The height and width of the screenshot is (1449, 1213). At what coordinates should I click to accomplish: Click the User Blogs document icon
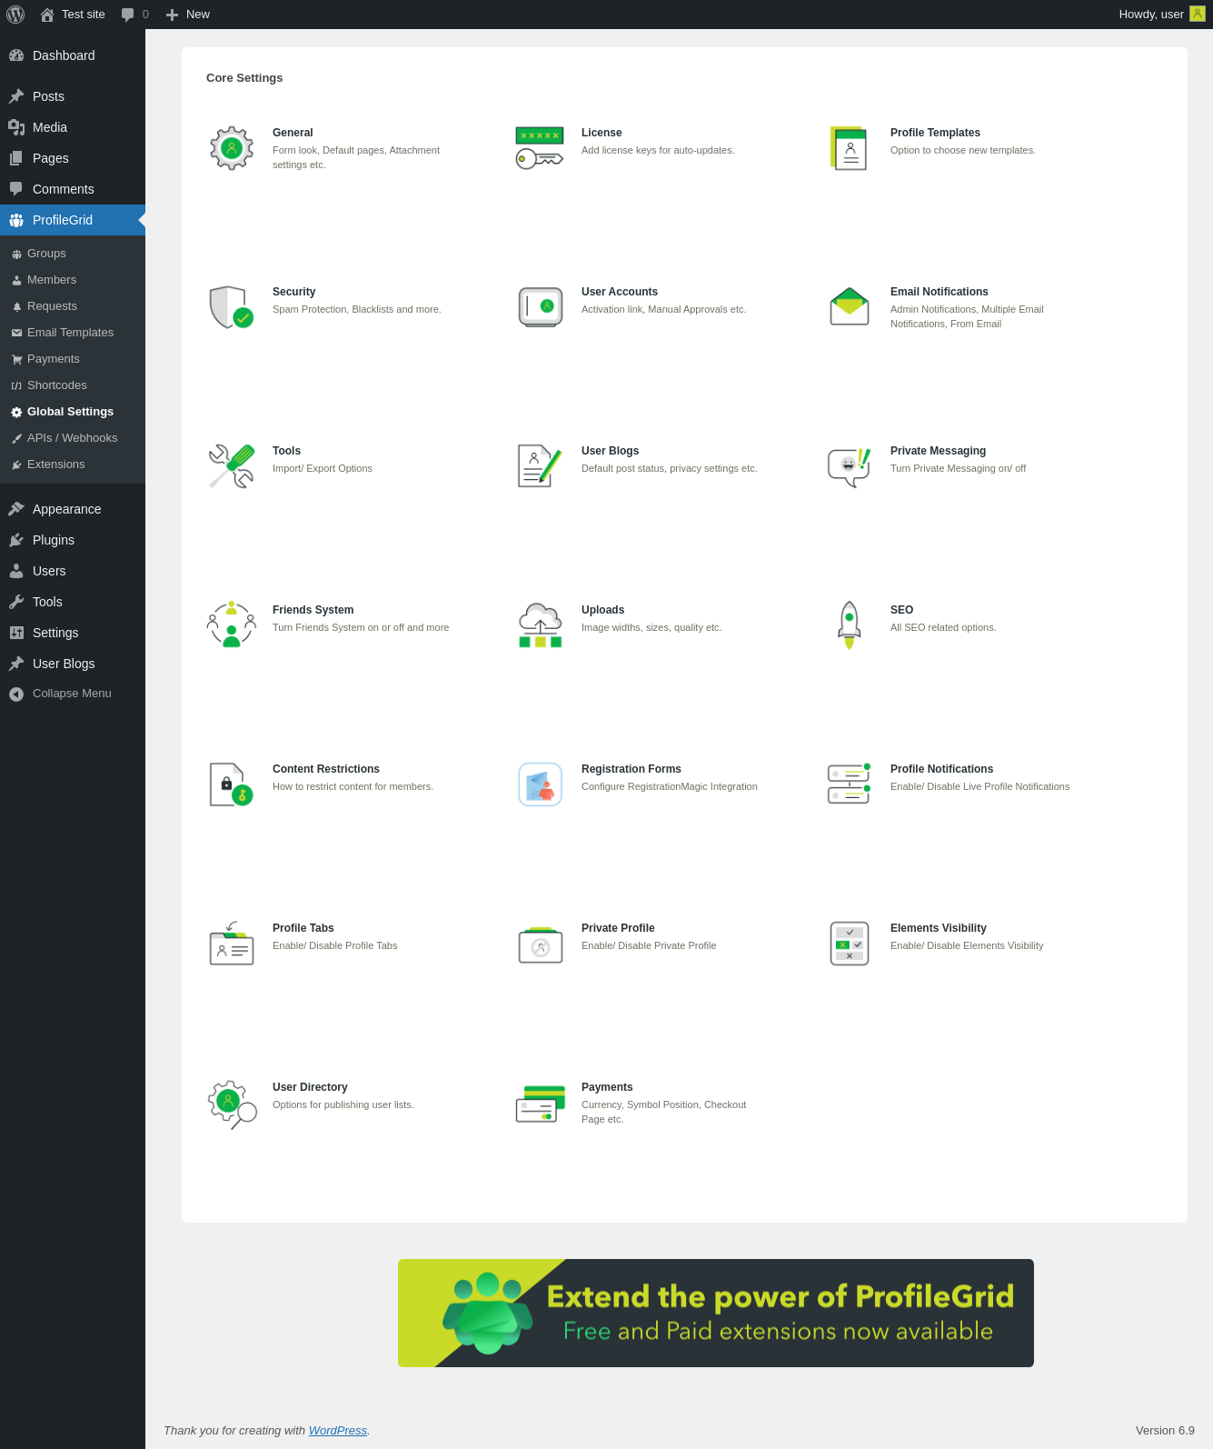click(540, 466)
